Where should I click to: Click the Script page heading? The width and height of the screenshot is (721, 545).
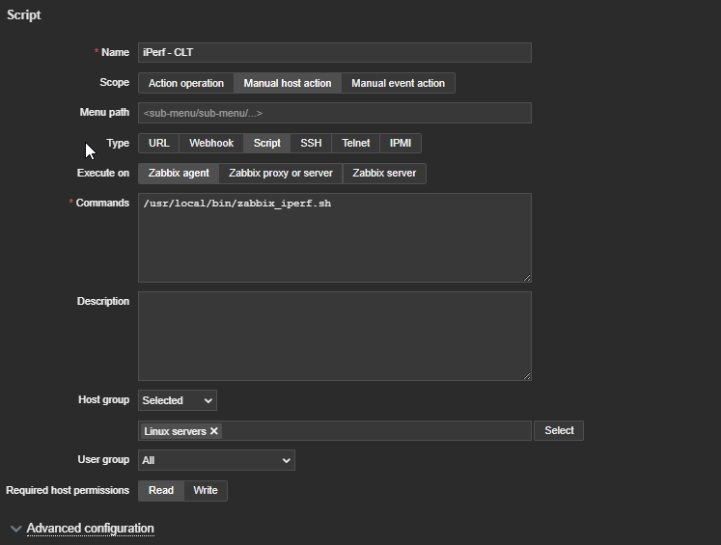click(x=24, y=14)
